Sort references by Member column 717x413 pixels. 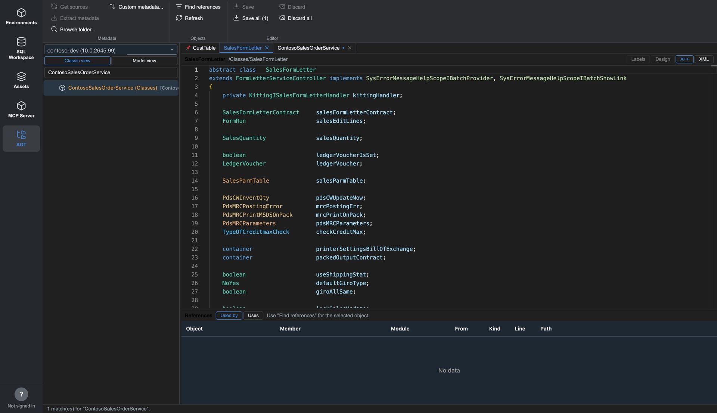click(290, 329)
